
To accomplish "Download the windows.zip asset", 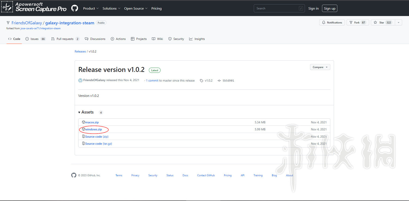I will pos(94,129).
